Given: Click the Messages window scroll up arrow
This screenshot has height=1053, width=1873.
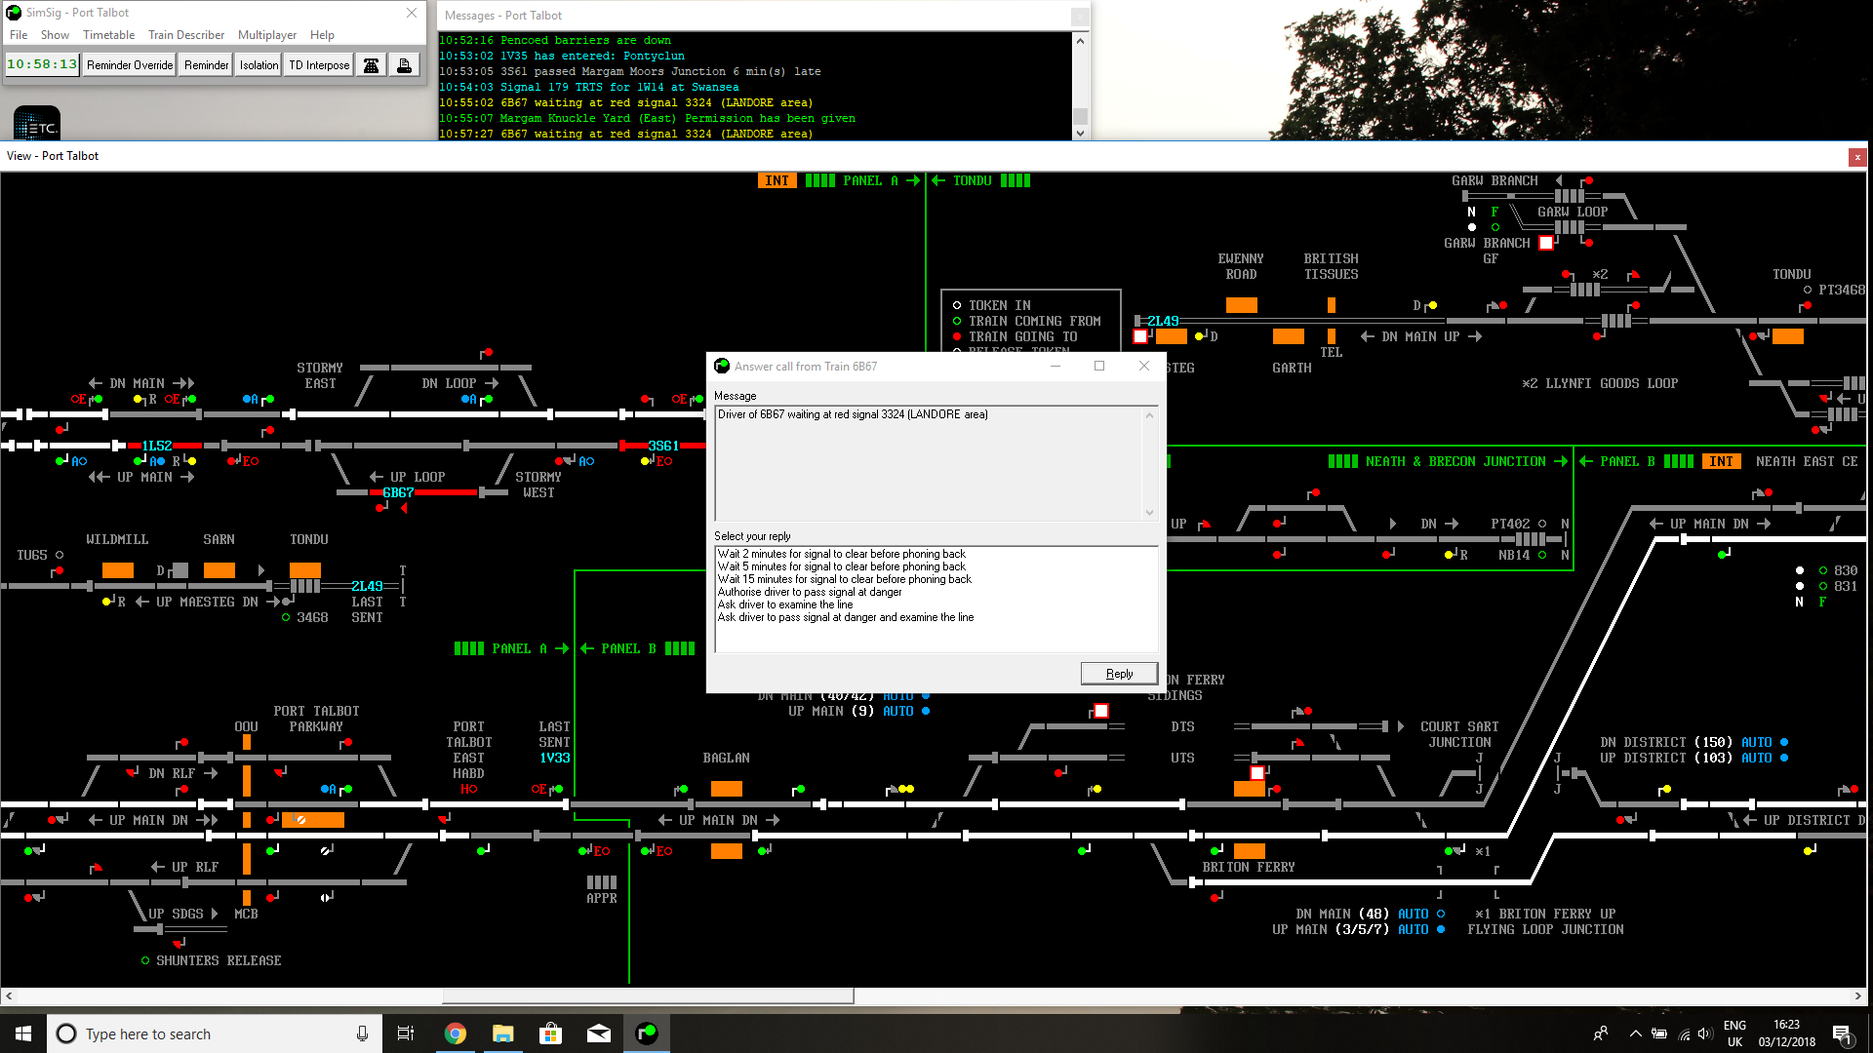Looking at the screenshot, I should (1080, 41).
